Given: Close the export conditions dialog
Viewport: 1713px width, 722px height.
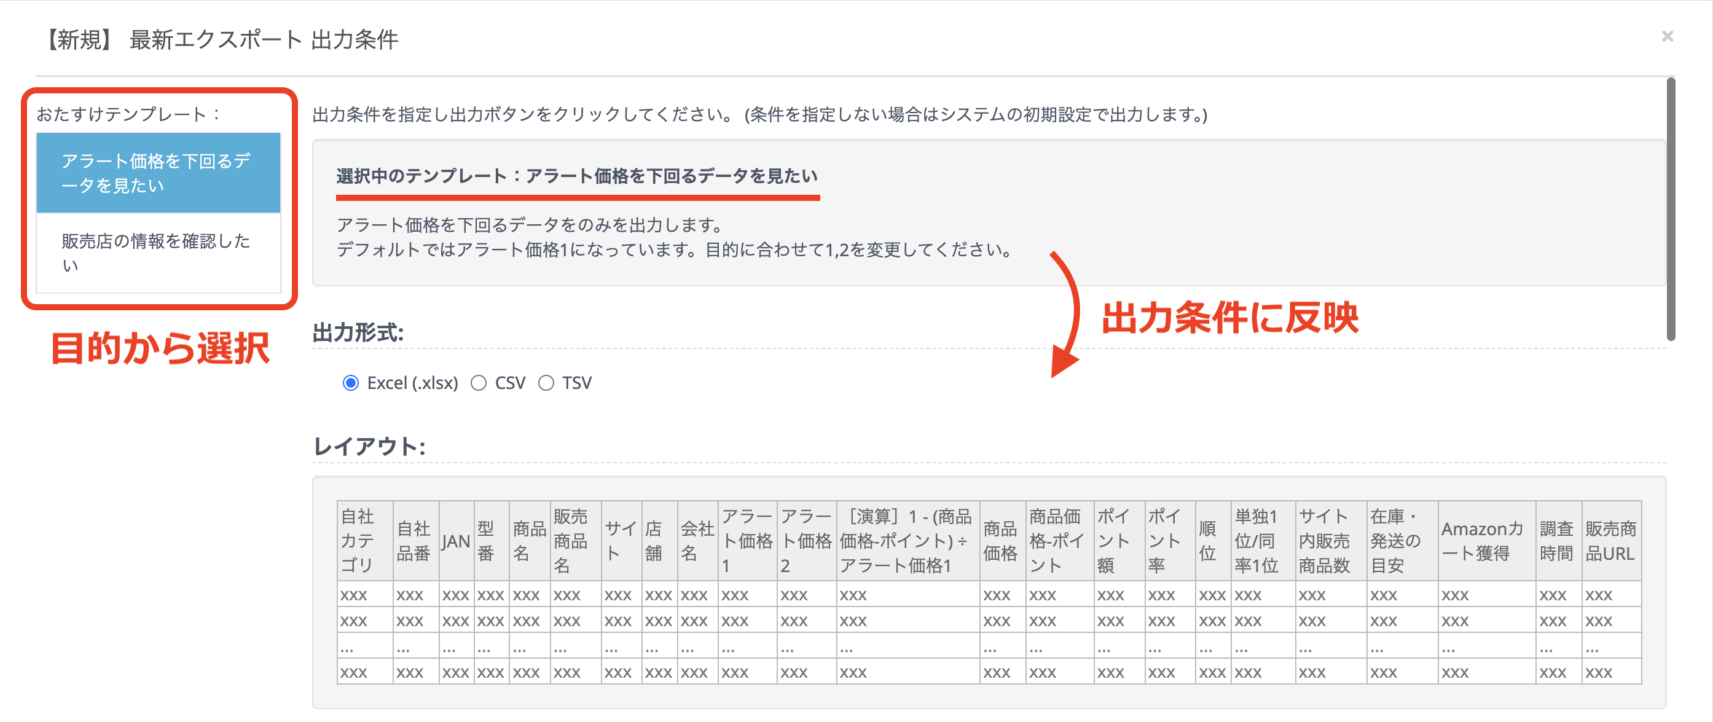Looking at the screenshot, I should point(1667,36).
